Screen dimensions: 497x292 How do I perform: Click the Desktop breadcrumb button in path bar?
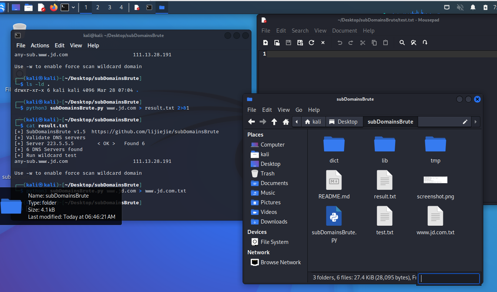click(344, 121)
